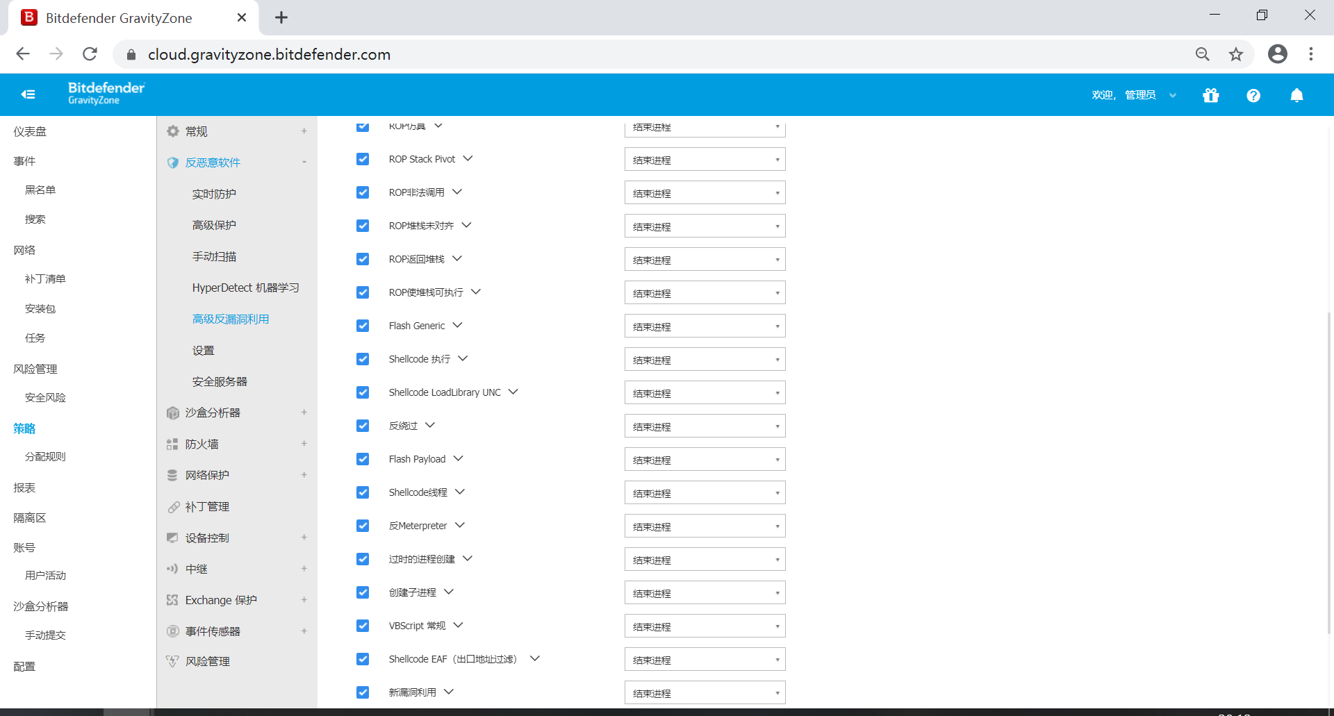Image resolution: width=1334 pixels, height=716 pixels.
Task: Open a new browser tab
Action: (281, 18)
